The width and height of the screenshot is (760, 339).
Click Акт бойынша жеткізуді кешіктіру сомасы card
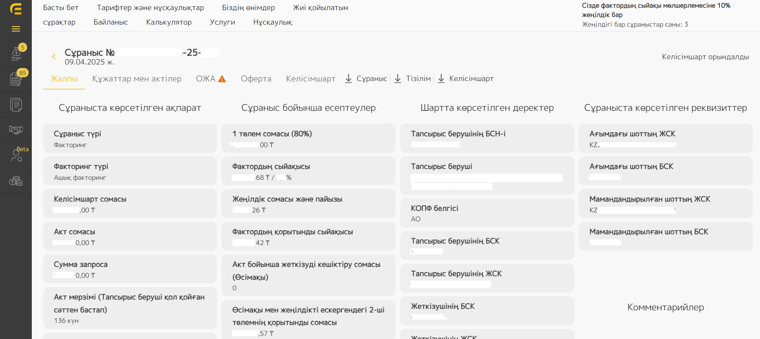309,275
